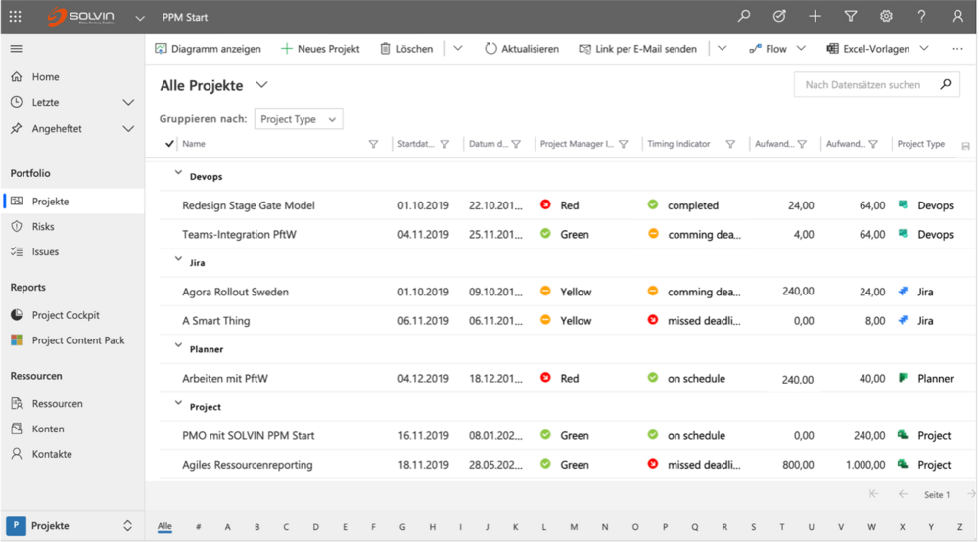The height and width of the screenshot is (542, 979).
Task: Click the Nach Datensätzen suchen search field
Action: tap(863, 85)
